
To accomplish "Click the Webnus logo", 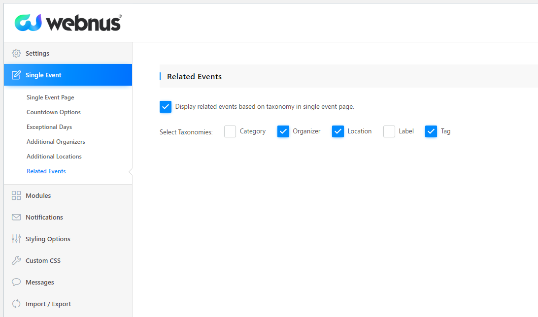I will (68, 23).
